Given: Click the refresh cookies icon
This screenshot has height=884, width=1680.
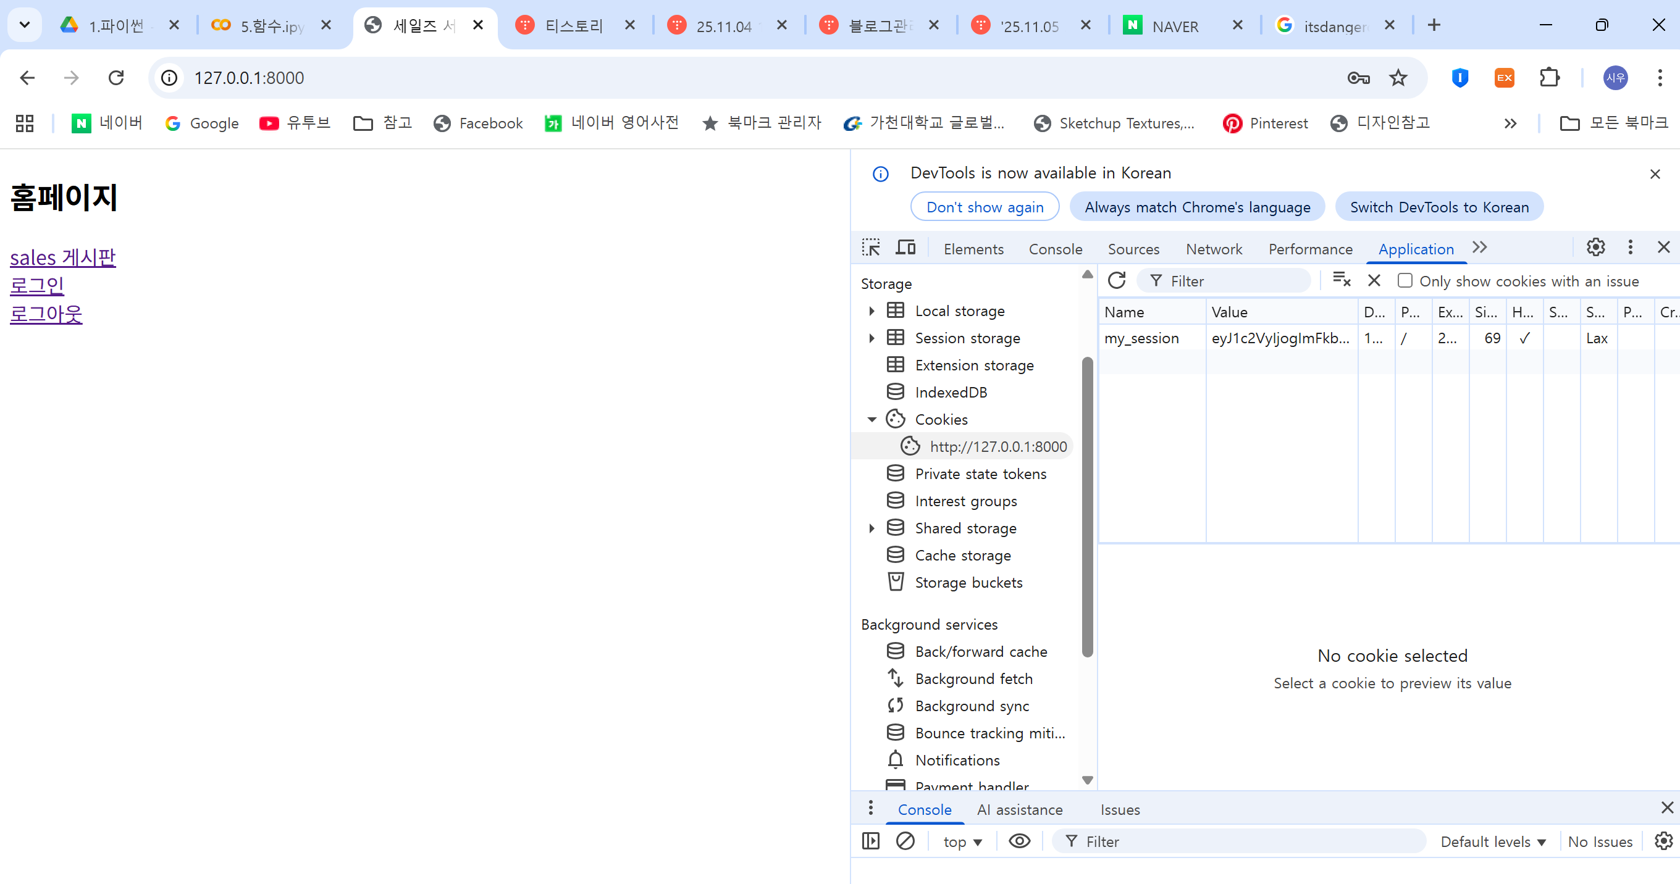Looking at the screenshot, I should pos(1117,280).
